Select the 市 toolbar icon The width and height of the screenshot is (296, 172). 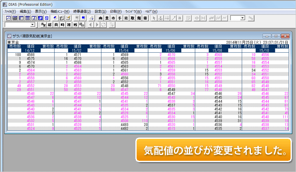point(113,18)
